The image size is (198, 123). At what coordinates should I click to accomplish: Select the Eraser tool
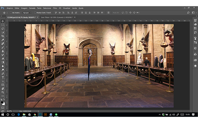pos(3,59)
